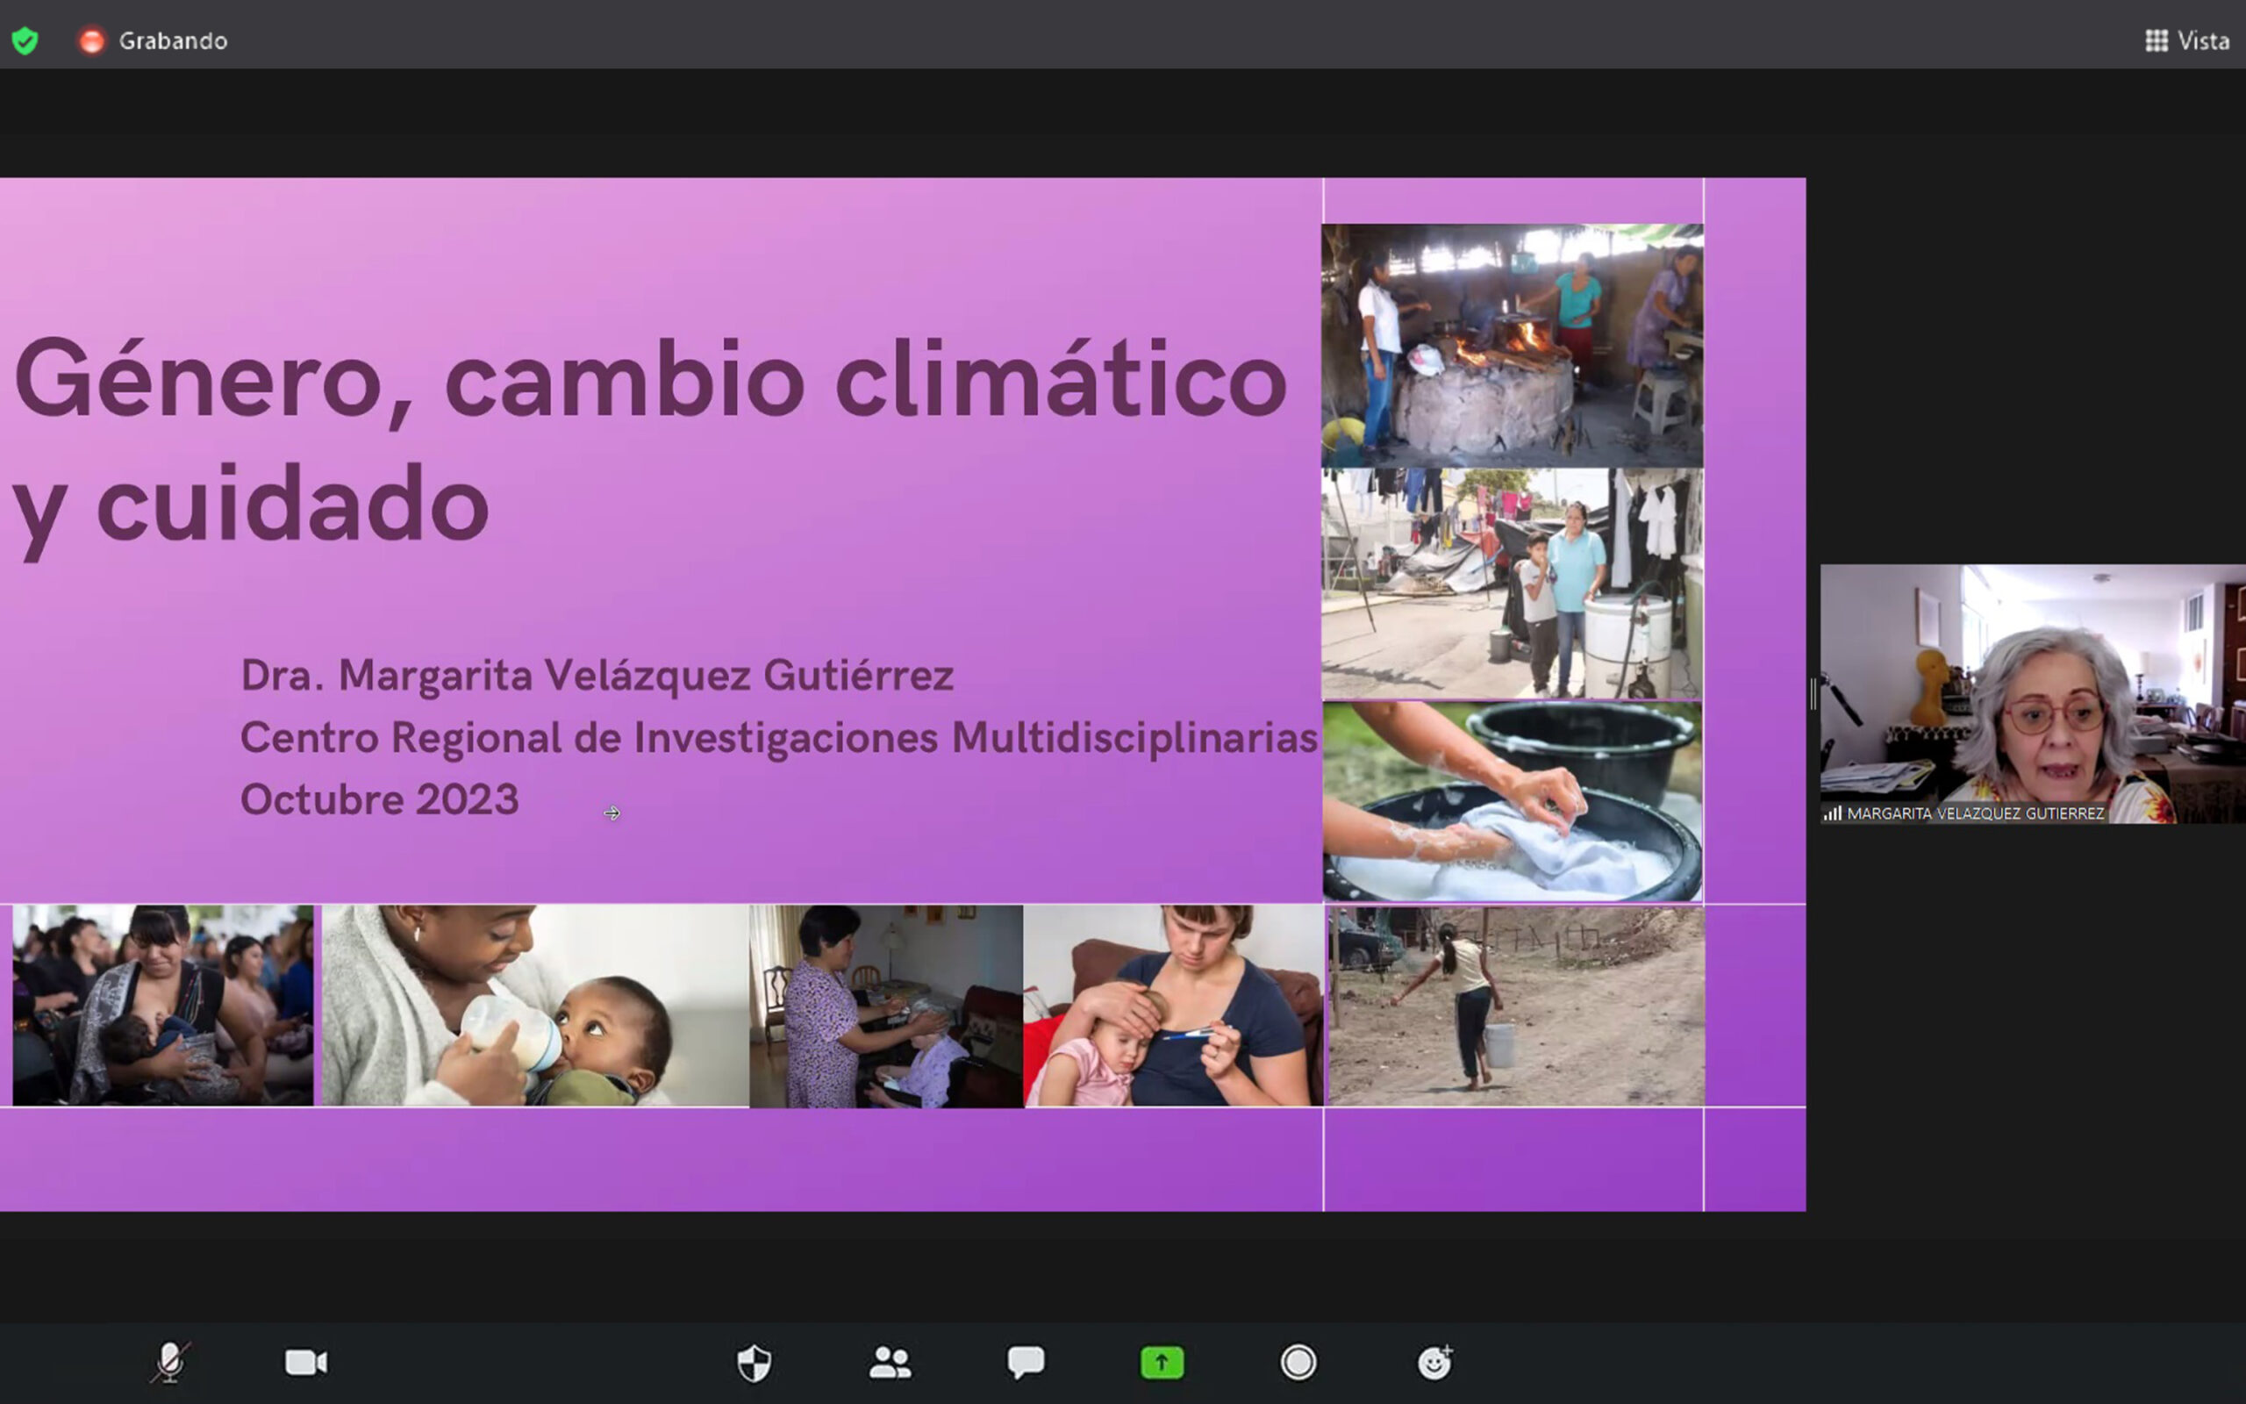The height and width of the screenshot is (1404, 2246).
Task: Click the photo of woman caring for elderly person
Action: (886, 1006)
